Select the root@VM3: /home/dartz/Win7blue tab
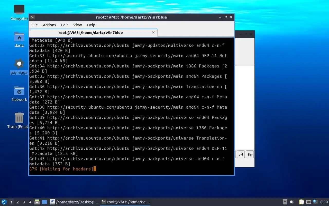Viewport: 329px width, 206px height. pyautogui.click(x=93, y=33)
